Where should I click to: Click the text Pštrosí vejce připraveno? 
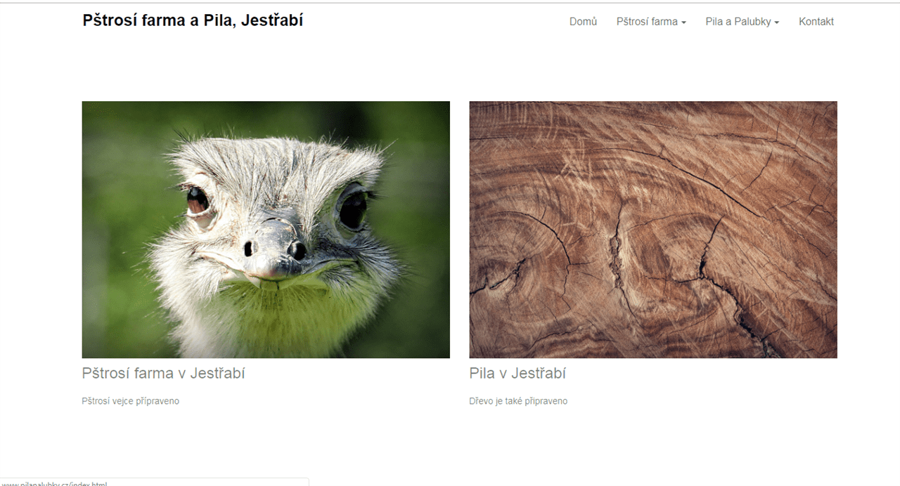tap(131, 401)
